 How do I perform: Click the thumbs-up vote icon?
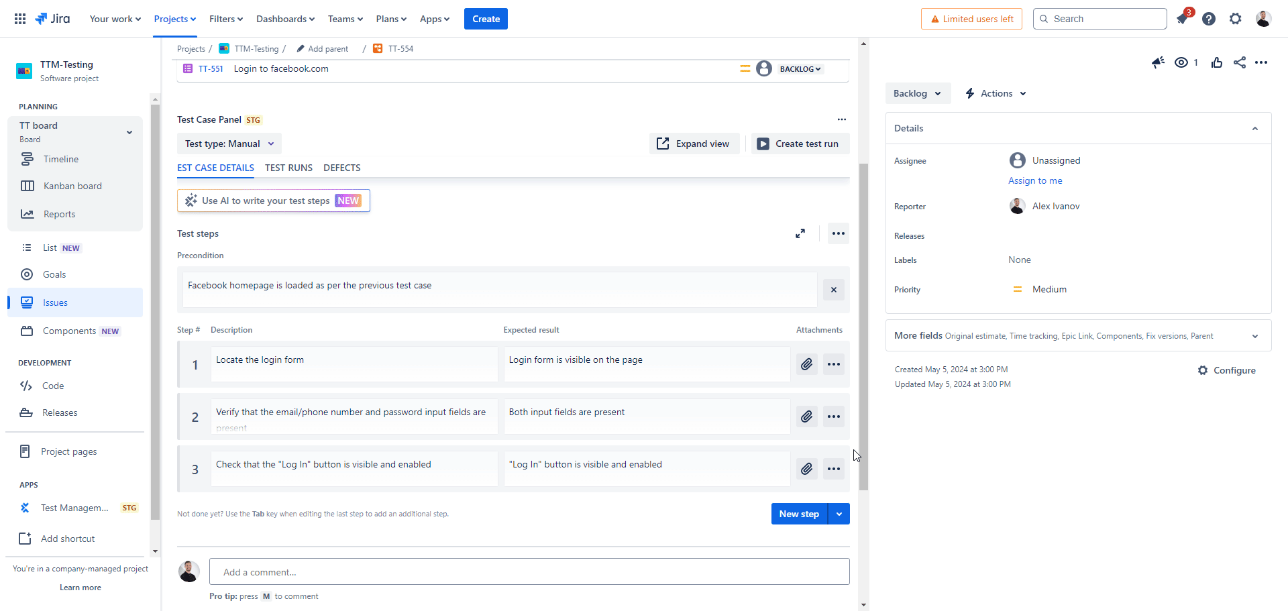[1217, 62]
